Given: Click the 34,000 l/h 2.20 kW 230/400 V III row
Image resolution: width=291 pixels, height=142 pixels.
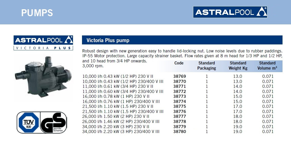Looking at the screenshot, I should pos(121,132).
